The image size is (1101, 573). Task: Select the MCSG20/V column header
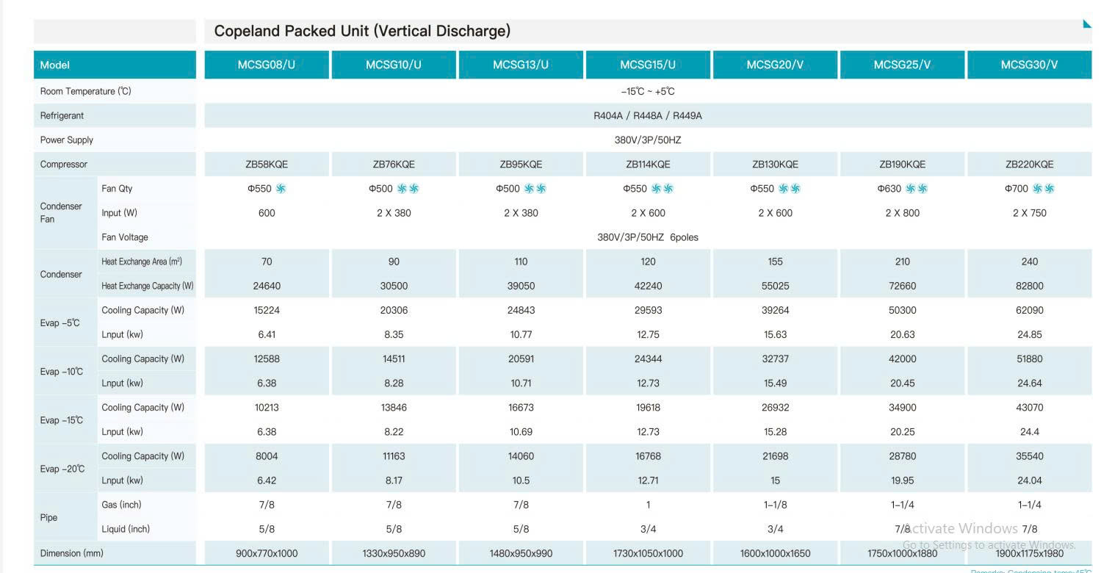(775, 65)
